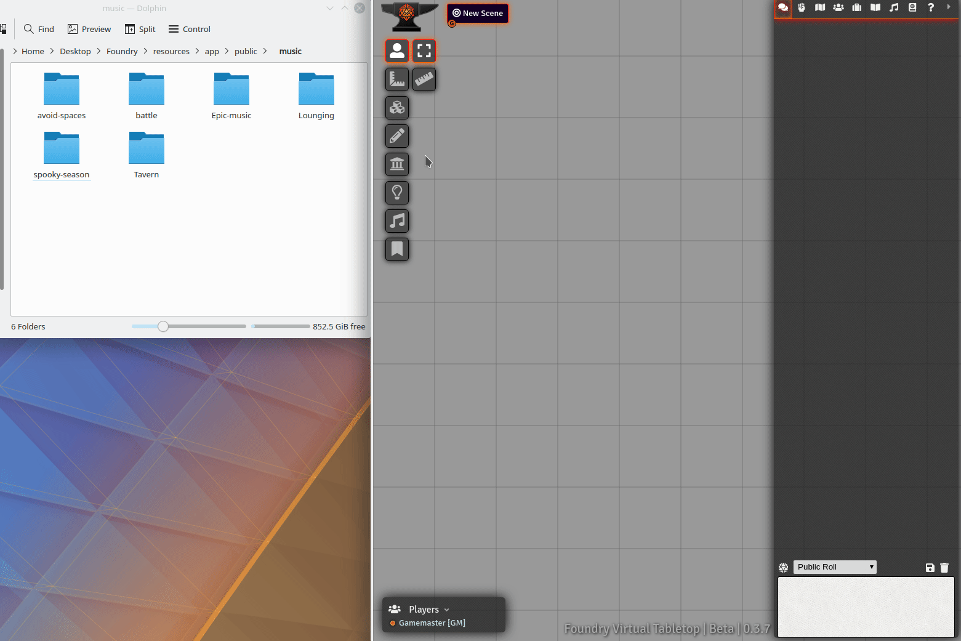Select the Tiles cubes tool
The image size is (961, 641).
(x=397, y=108)
